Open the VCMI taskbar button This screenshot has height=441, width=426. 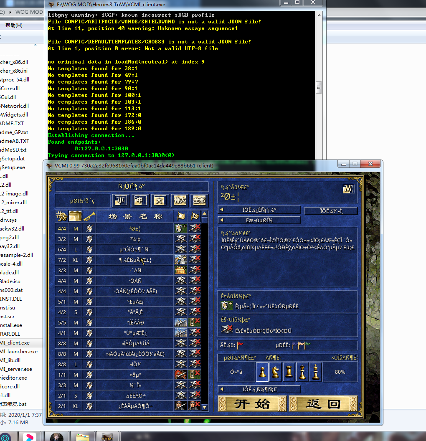tap(107, 436)
